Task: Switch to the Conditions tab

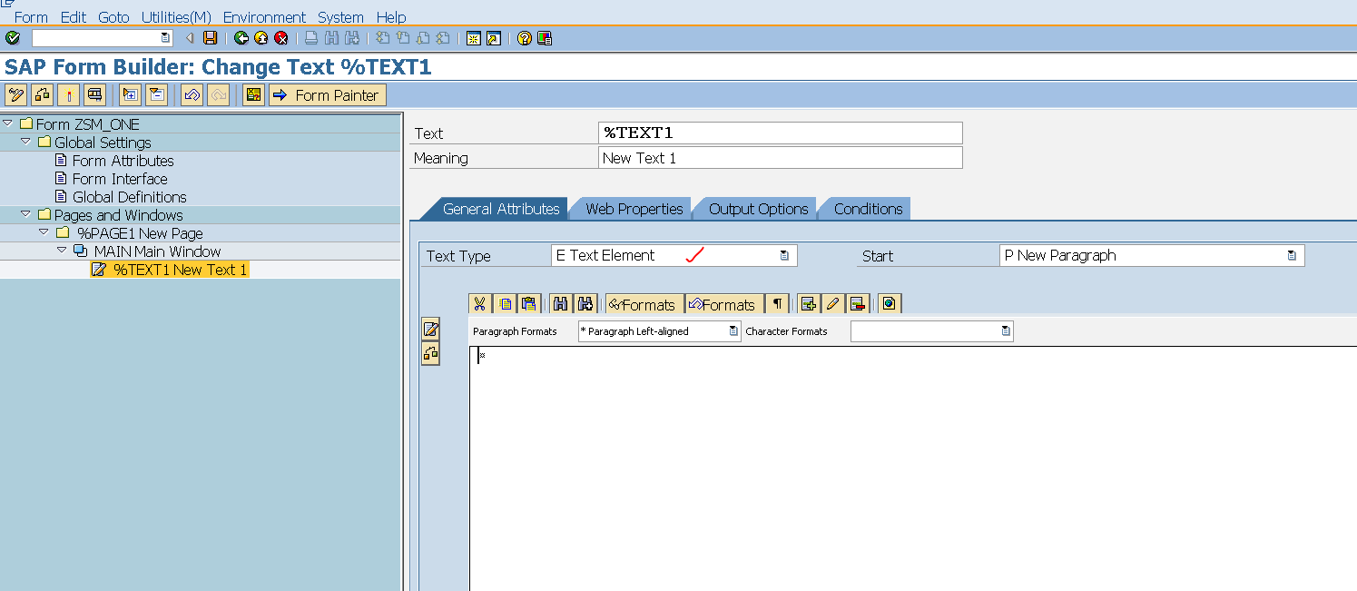Action: pyautogui.click(x=868, y=209)
